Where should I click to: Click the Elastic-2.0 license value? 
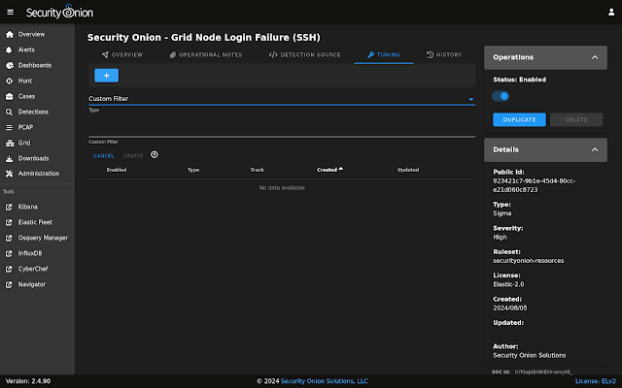[x=508, y=284]
